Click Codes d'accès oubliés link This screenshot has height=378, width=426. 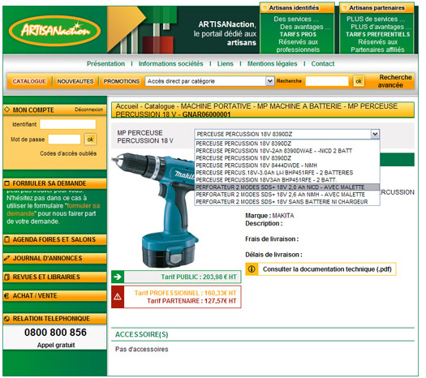tap(68, 153)
